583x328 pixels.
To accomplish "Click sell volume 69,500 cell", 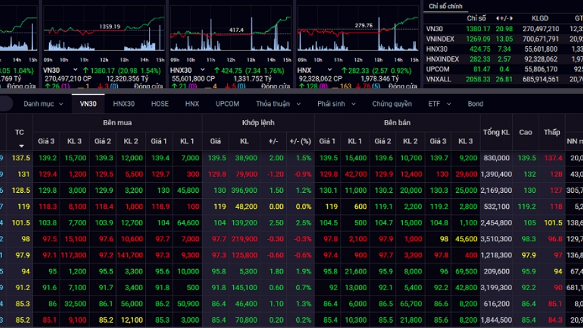I will pos(466,271).
